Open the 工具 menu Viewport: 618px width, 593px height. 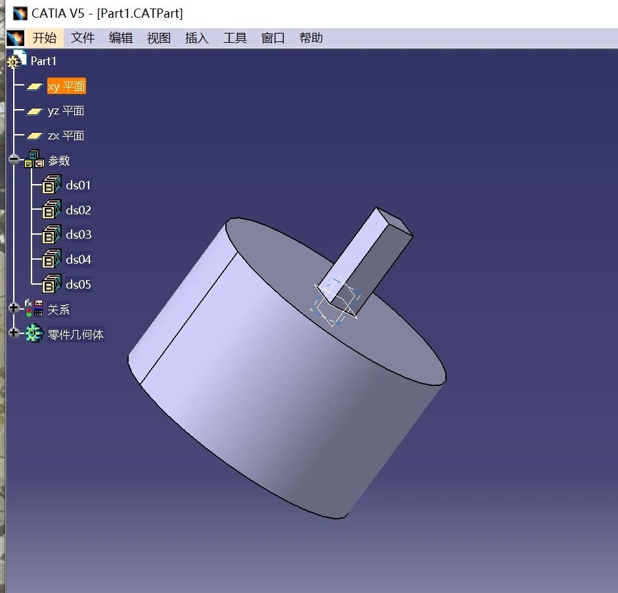point(235,38)
